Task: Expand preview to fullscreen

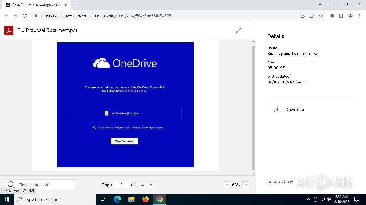Action: (239, 30)
